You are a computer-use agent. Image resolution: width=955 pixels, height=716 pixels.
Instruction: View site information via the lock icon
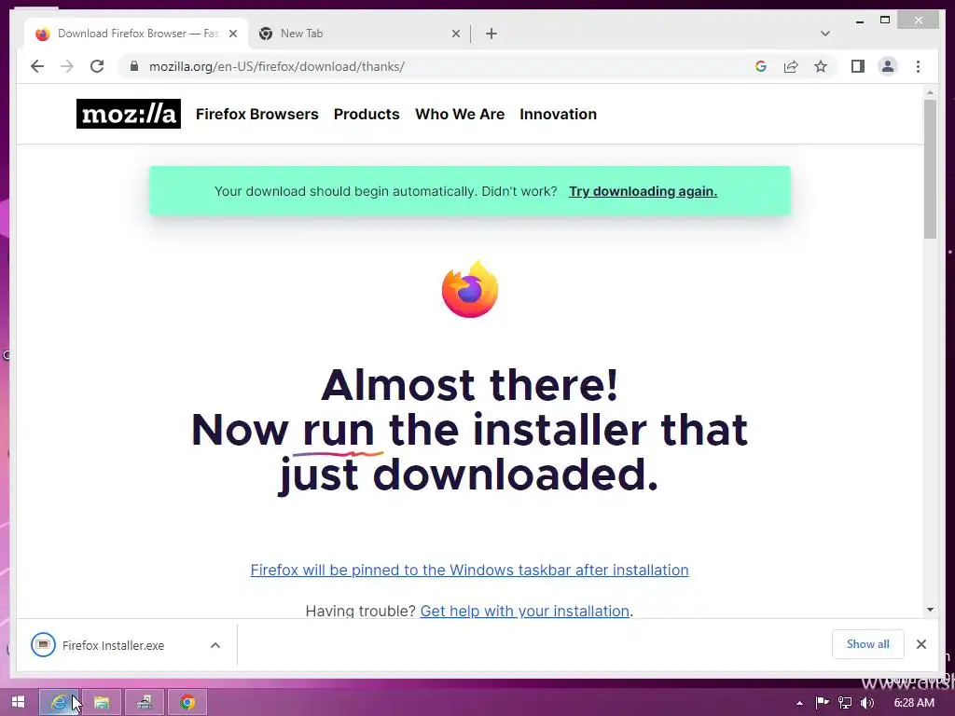pyautogui.click(x=134, y=66)
